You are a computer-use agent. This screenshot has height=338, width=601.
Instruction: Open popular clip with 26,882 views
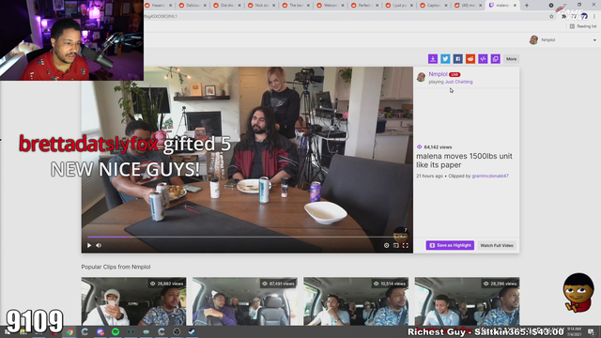(x=133, y=301)
